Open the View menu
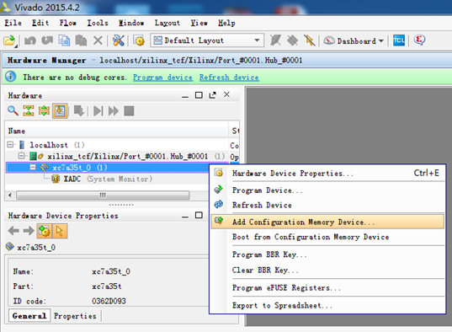This screenshot has height=332, width=452. [x=199, y=23]
